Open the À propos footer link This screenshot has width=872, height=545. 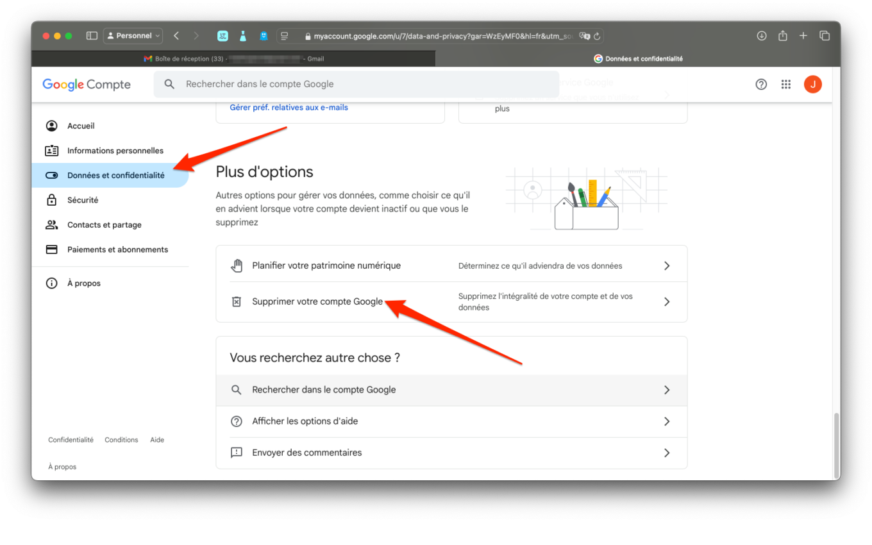[62, 467]
